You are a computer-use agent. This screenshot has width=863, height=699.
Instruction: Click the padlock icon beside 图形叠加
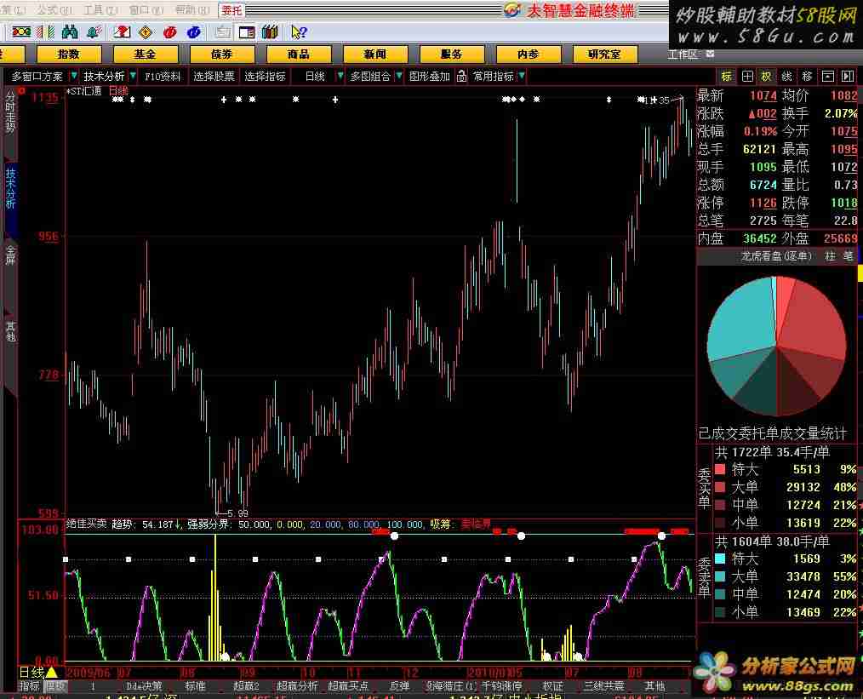coord(462,76)
